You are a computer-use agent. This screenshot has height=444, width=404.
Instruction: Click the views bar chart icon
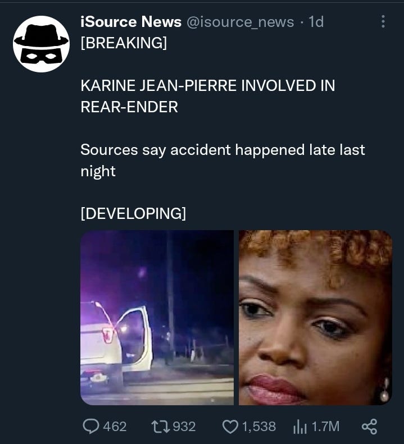point(300,427)
